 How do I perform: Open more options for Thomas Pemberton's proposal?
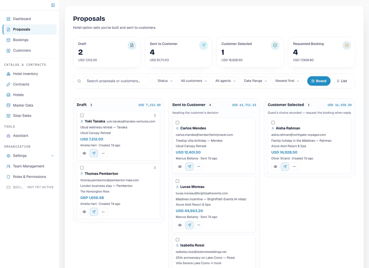pyautogui.click(x=103, y=212)
